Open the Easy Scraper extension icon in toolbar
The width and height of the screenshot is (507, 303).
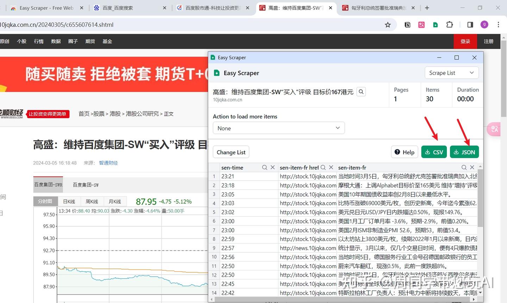(x=436, y=25)
